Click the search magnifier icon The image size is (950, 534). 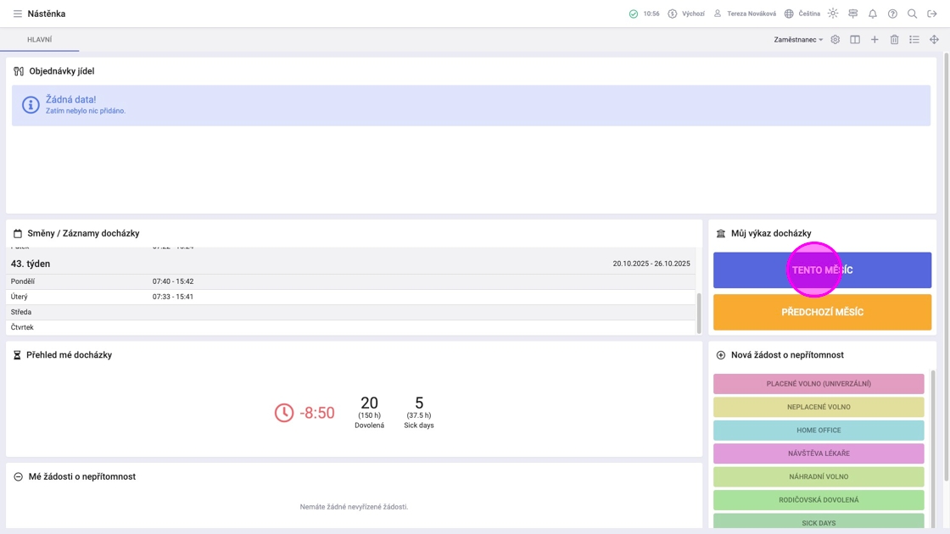click(x=912, y=14)
